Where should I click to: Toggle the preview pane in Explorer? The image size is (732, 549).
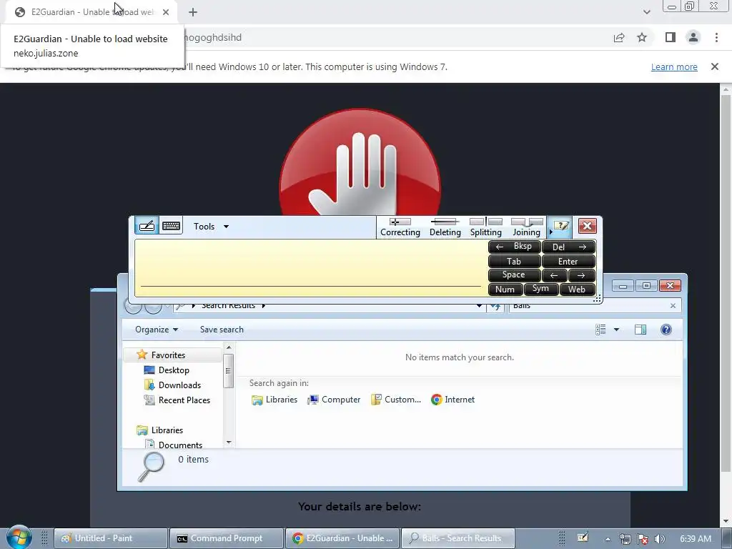coord(640,330)
